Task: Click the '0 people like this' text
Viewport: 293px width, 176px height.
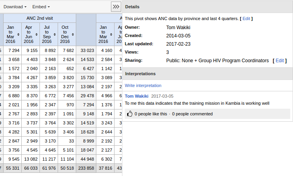Action: (150, 114)
